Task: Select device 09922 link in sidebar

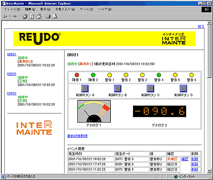Action: (x=12, y=74)
